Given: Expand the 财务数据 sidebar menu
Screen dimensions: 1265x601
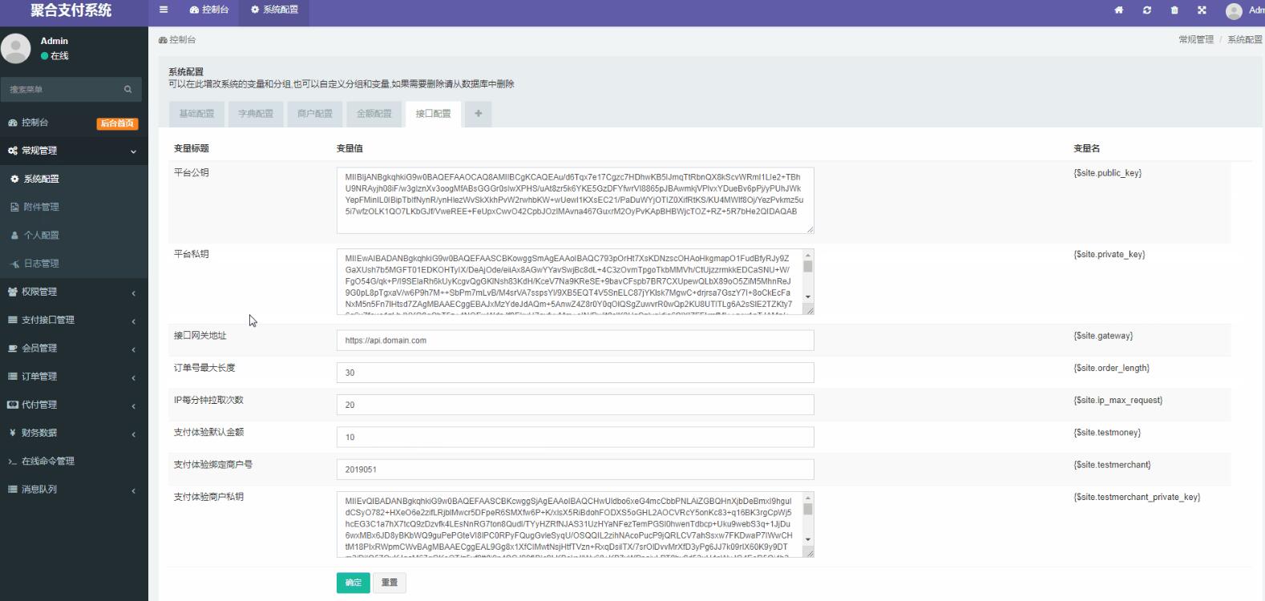Looking at the screenshot, I should click(x=74, y=433).
